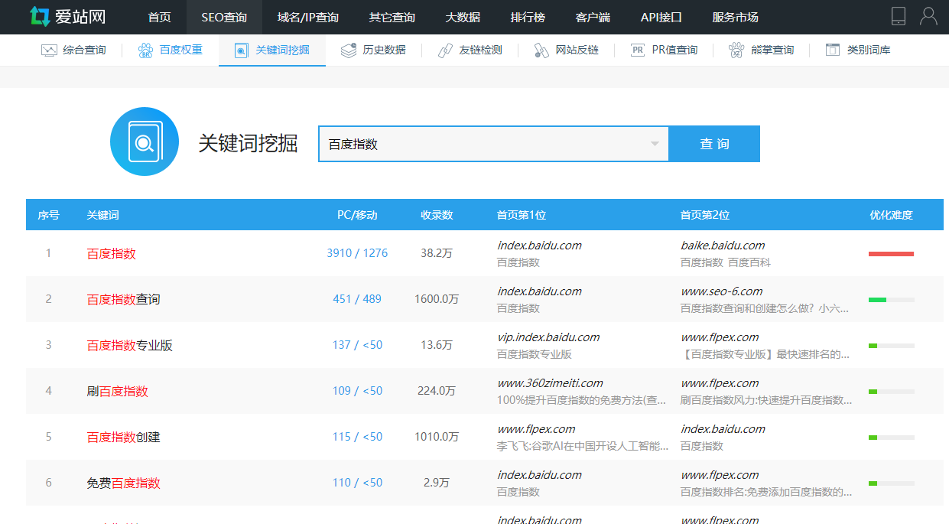The image size is (949, 524).
Task: Click difficulty bar for 百度指数专业版 row
Action: click(x=892, y=346)
